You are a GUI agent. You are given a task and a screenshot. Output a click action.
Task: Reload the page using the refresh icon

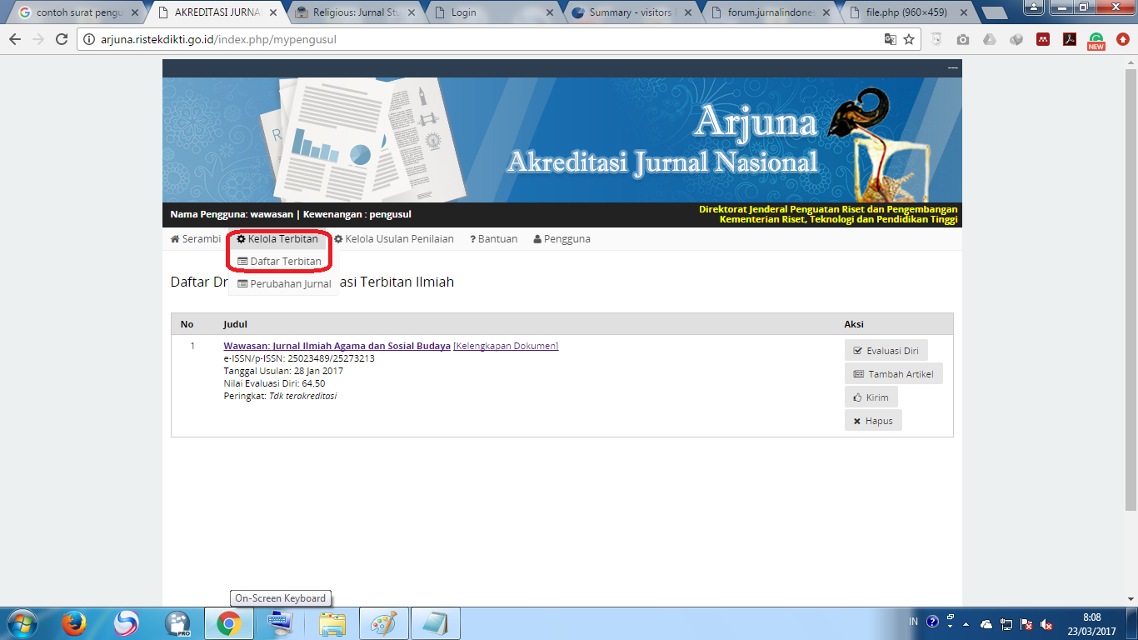[61, 39]
